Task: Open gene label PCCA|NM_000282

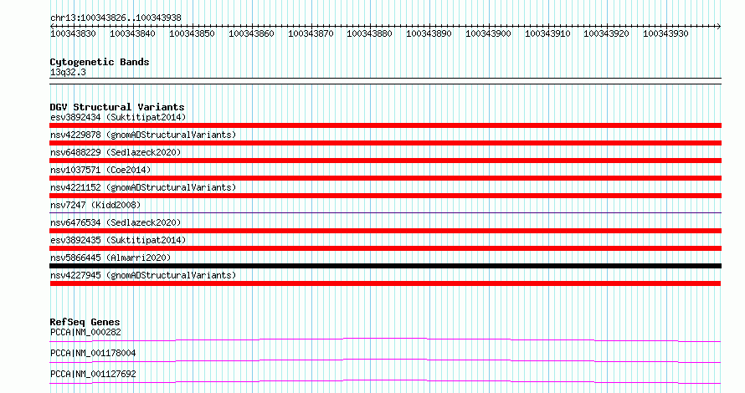Action: click(x=85, y=332)
